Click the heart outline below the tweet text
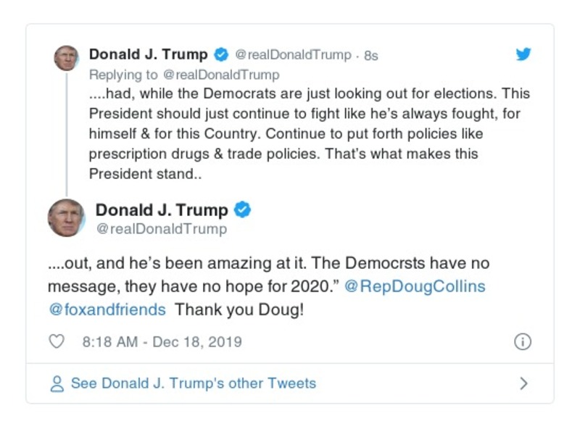 click(56, 341)
